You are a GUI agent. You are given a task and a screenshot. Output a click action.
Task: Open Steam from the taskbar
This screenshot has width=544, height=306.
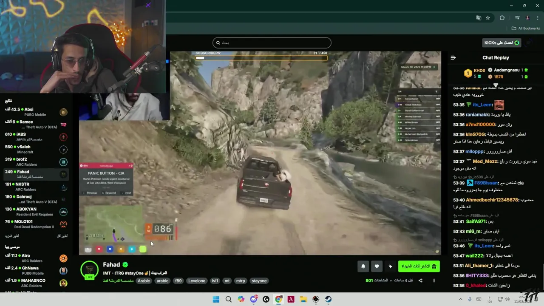tap(329, 299)
